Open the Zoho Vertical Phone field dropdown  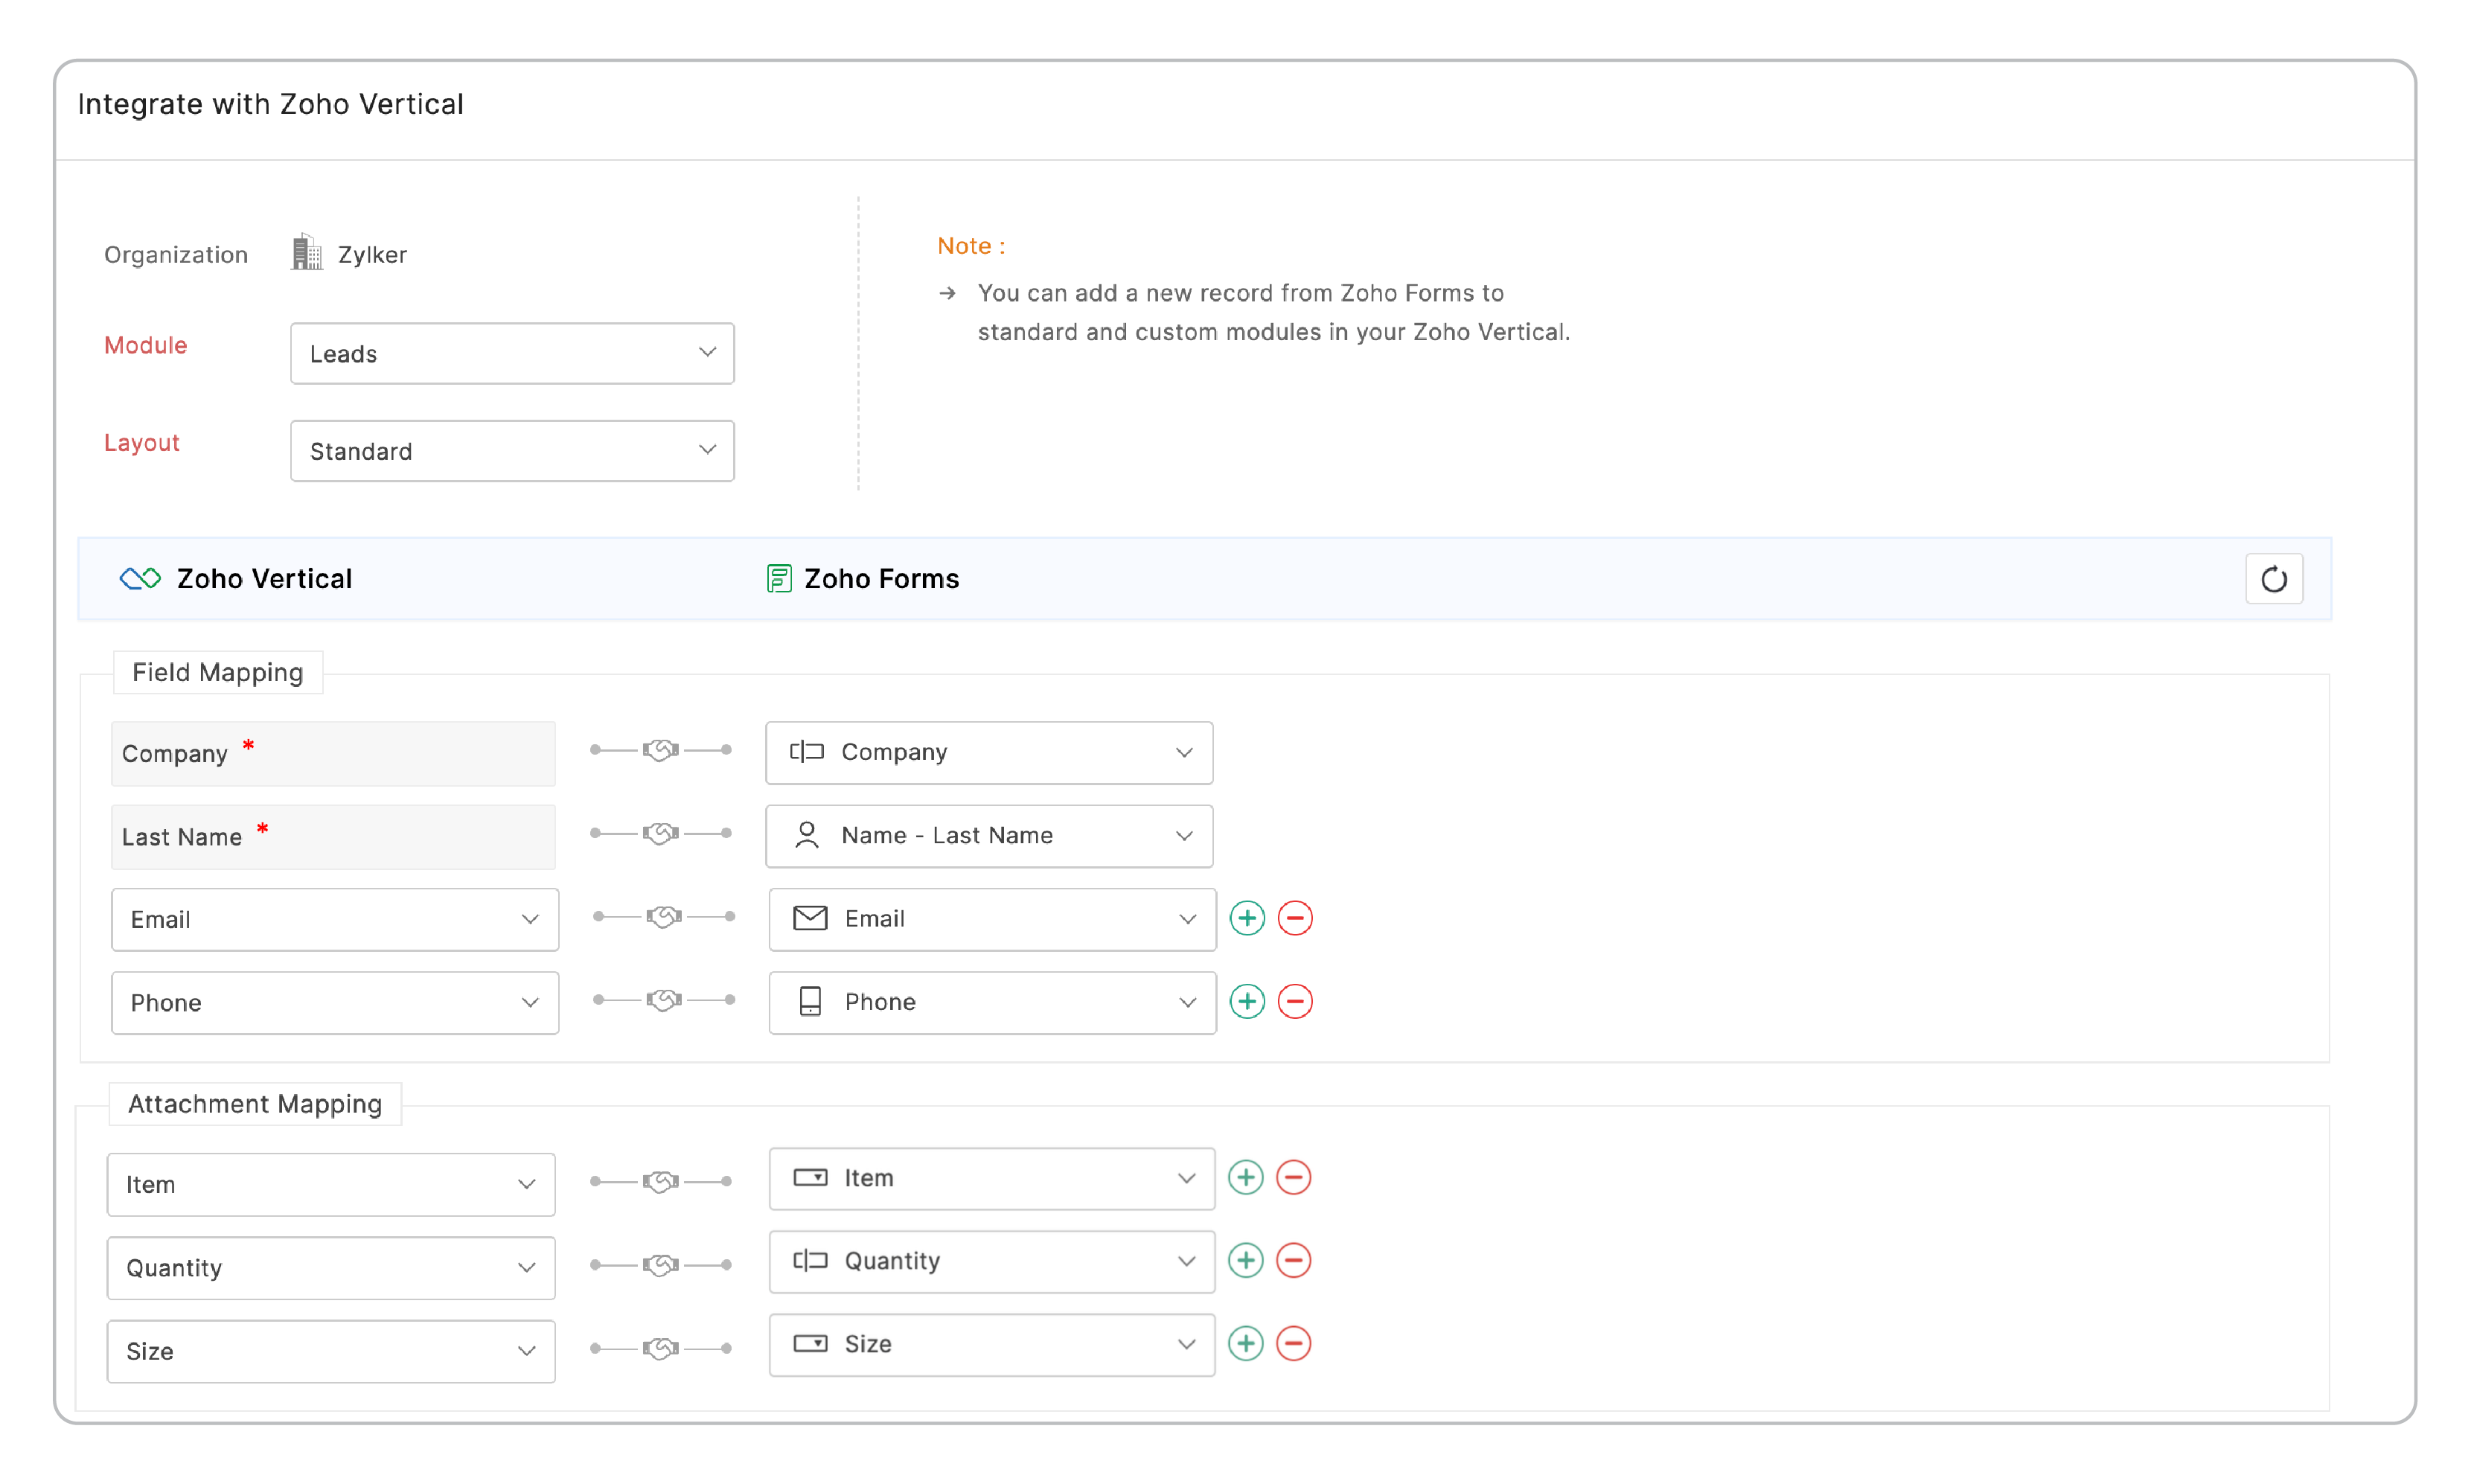point(334,1002)
